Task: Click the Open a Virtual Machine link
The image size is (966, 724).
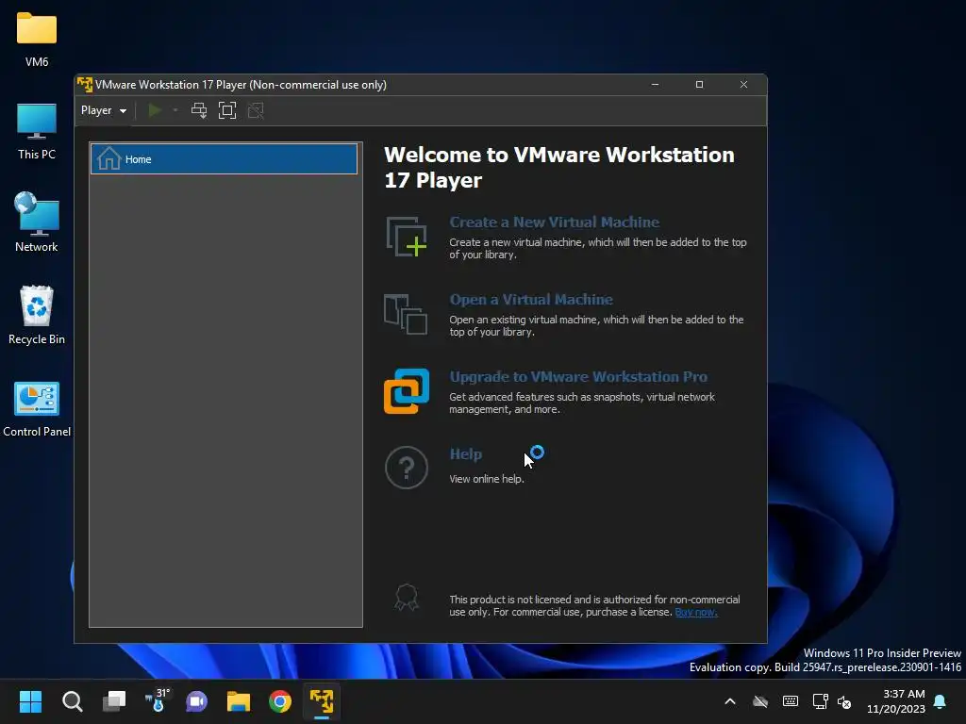Action: (x=531, y=300)
